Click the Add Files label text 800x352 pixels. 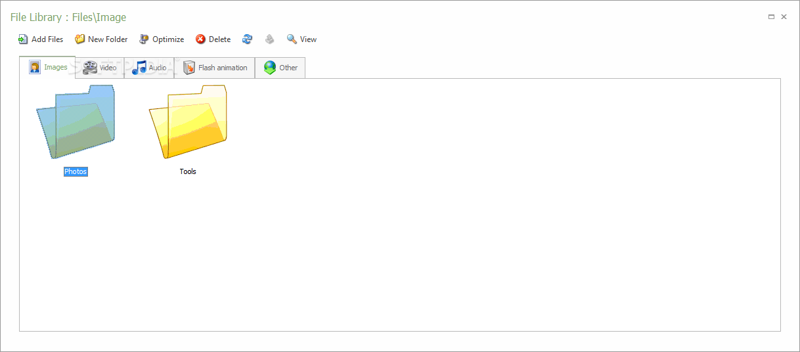point(47,39)
